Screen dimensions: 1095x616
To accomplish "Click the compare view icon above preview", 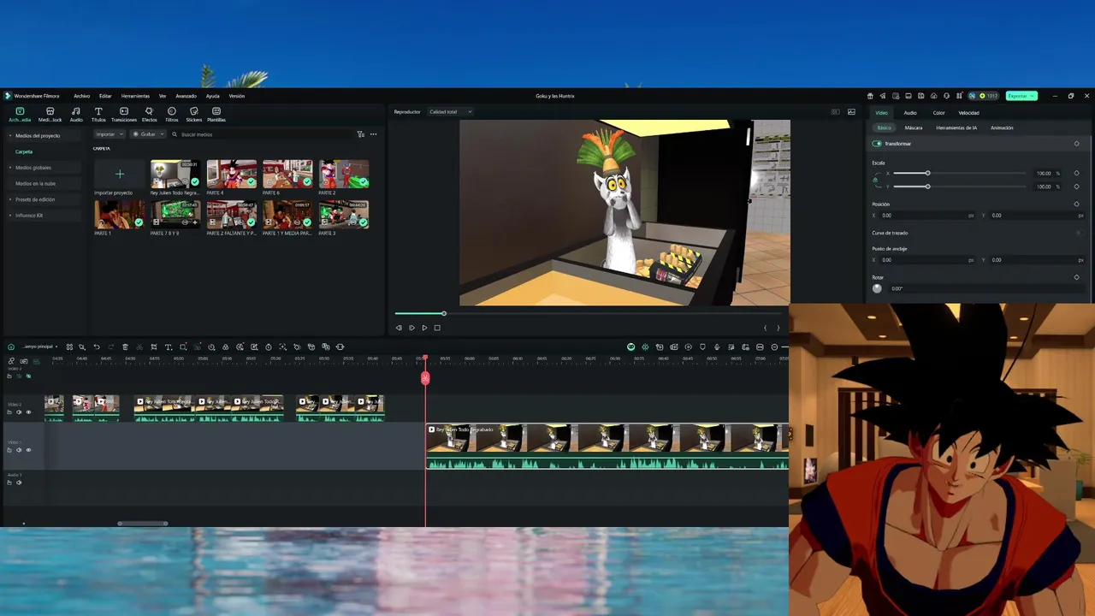I will click(836, 112).
